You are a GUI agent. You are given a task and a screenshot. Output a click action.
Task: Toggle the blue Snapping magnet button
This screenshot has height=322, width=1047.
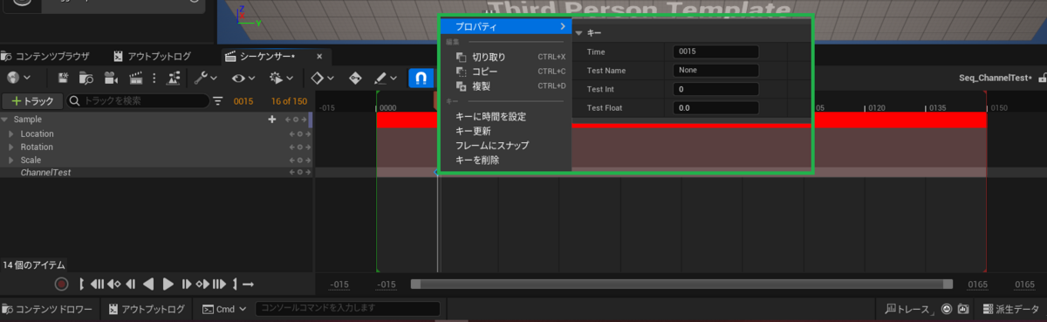(x=421, y=79)
